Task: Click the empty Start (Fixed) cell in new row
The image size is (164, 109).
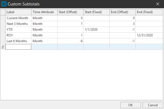Action: (x=97, y=47)
